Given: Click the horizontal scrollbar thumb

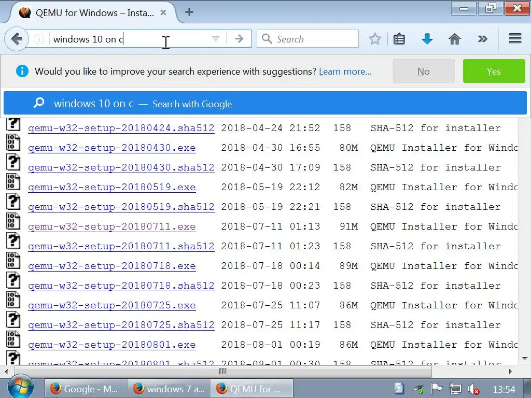Looking at the screenshot, I should [222, 372].
